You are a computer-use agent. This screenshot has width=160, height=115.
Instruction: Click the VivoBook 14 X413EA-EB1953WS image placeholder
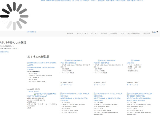(108, 95)
